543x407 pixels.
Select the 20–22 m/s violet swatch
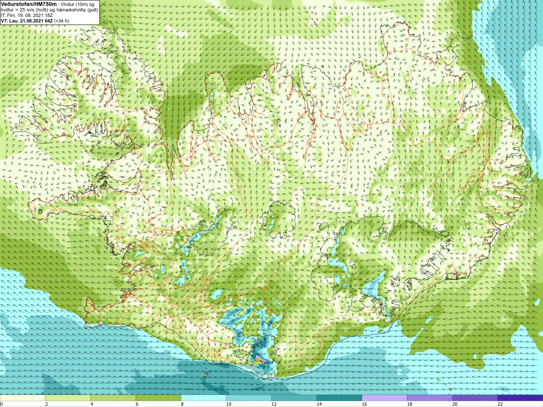[x=475, y=398]
